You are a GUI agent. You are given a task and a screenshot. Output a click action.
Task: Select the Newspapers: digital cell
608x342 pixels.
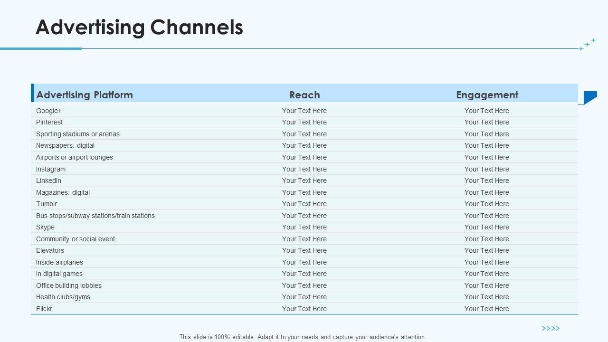tap(65, 145)
